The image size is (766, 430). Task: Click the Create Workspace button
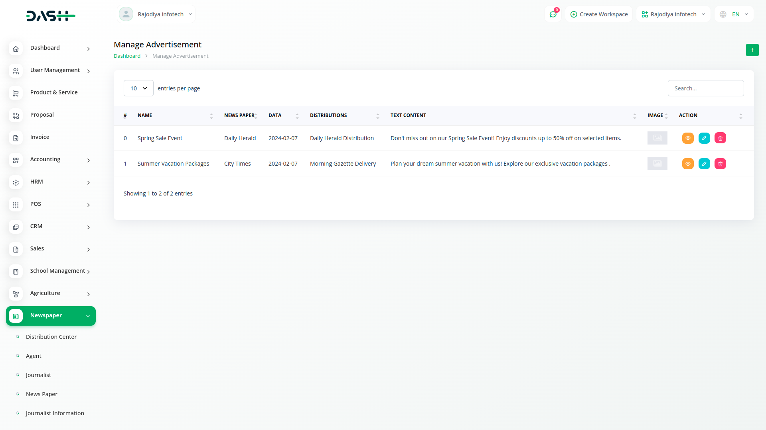point(599,14)
